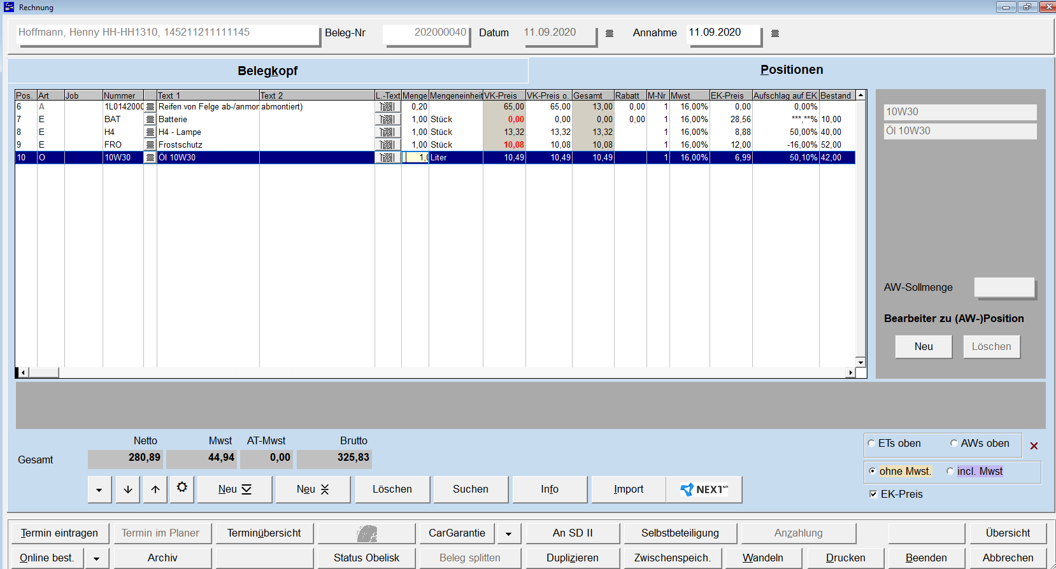Open the Info button
Viewport: 1056px width, 569px height.
[550, 489]
